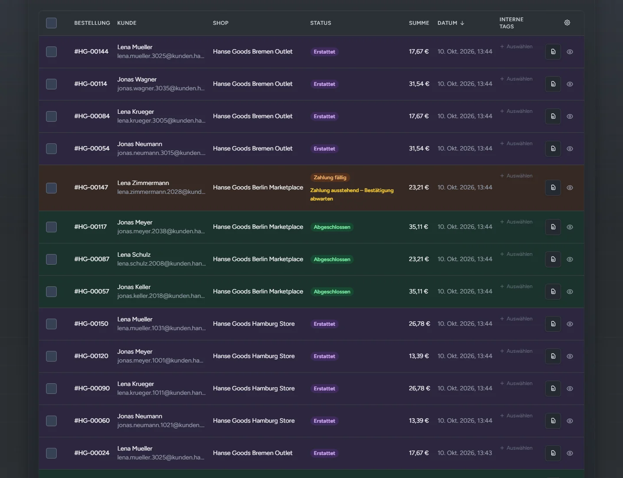Toggle the select-all orders checkbox
This screenshot has width=623, height=478.
click(51, 23)
